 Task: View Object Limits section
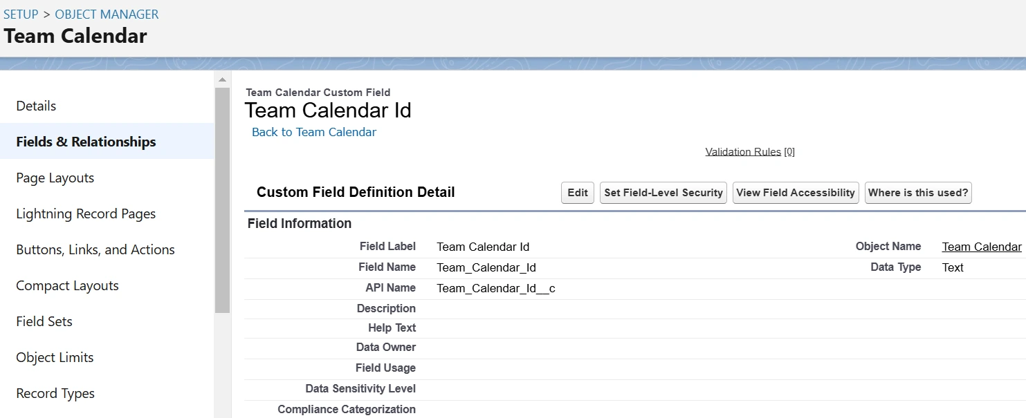55,357
